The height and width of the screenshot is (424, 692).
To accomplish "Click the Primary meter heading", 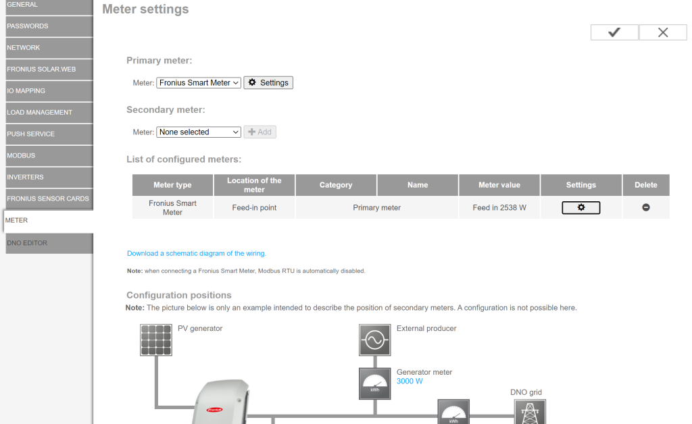I will pyautogui.click(x=159, y=60).
